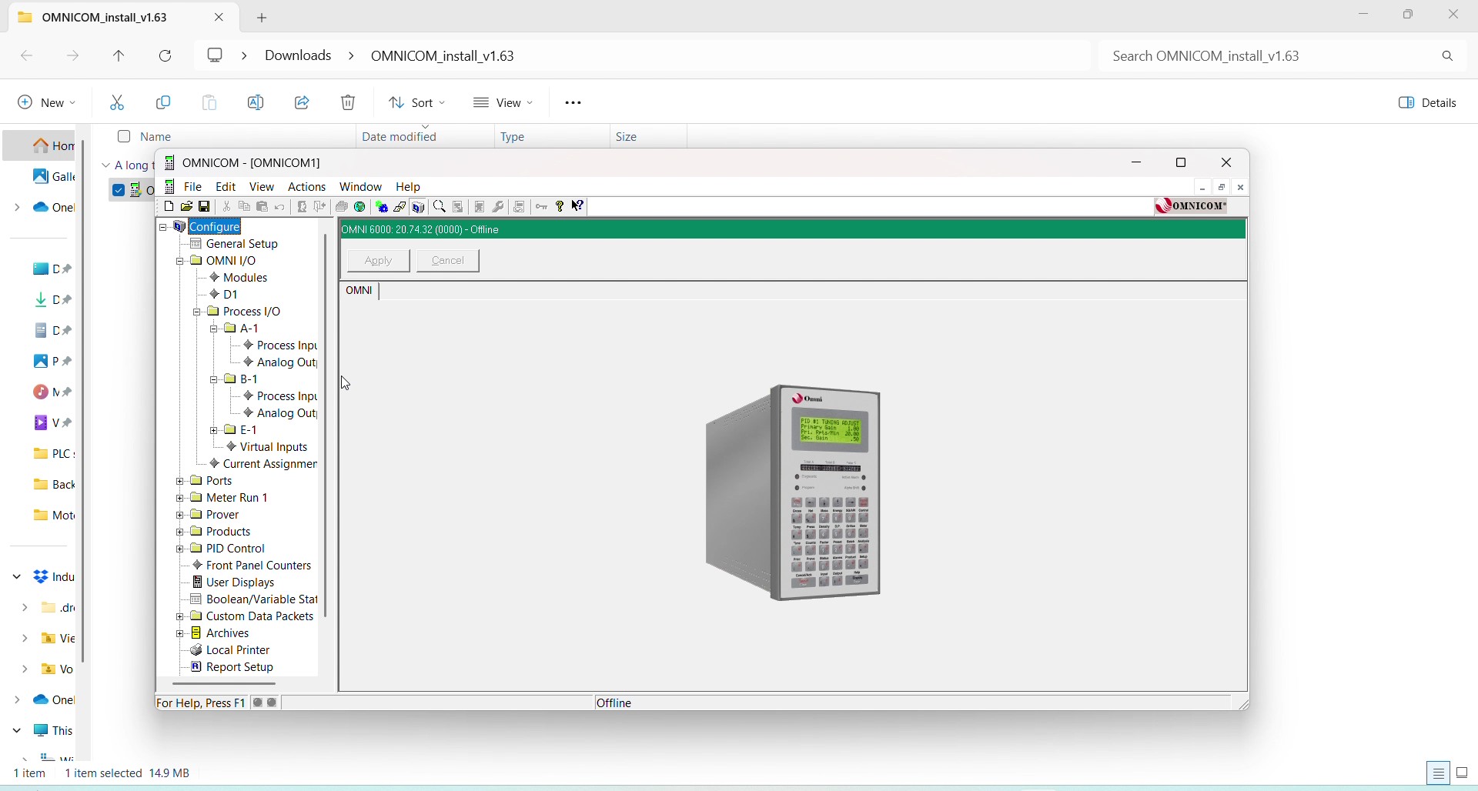
Task: Click the tree panel vertical scrollbar
Action: (x=327, y=426)
